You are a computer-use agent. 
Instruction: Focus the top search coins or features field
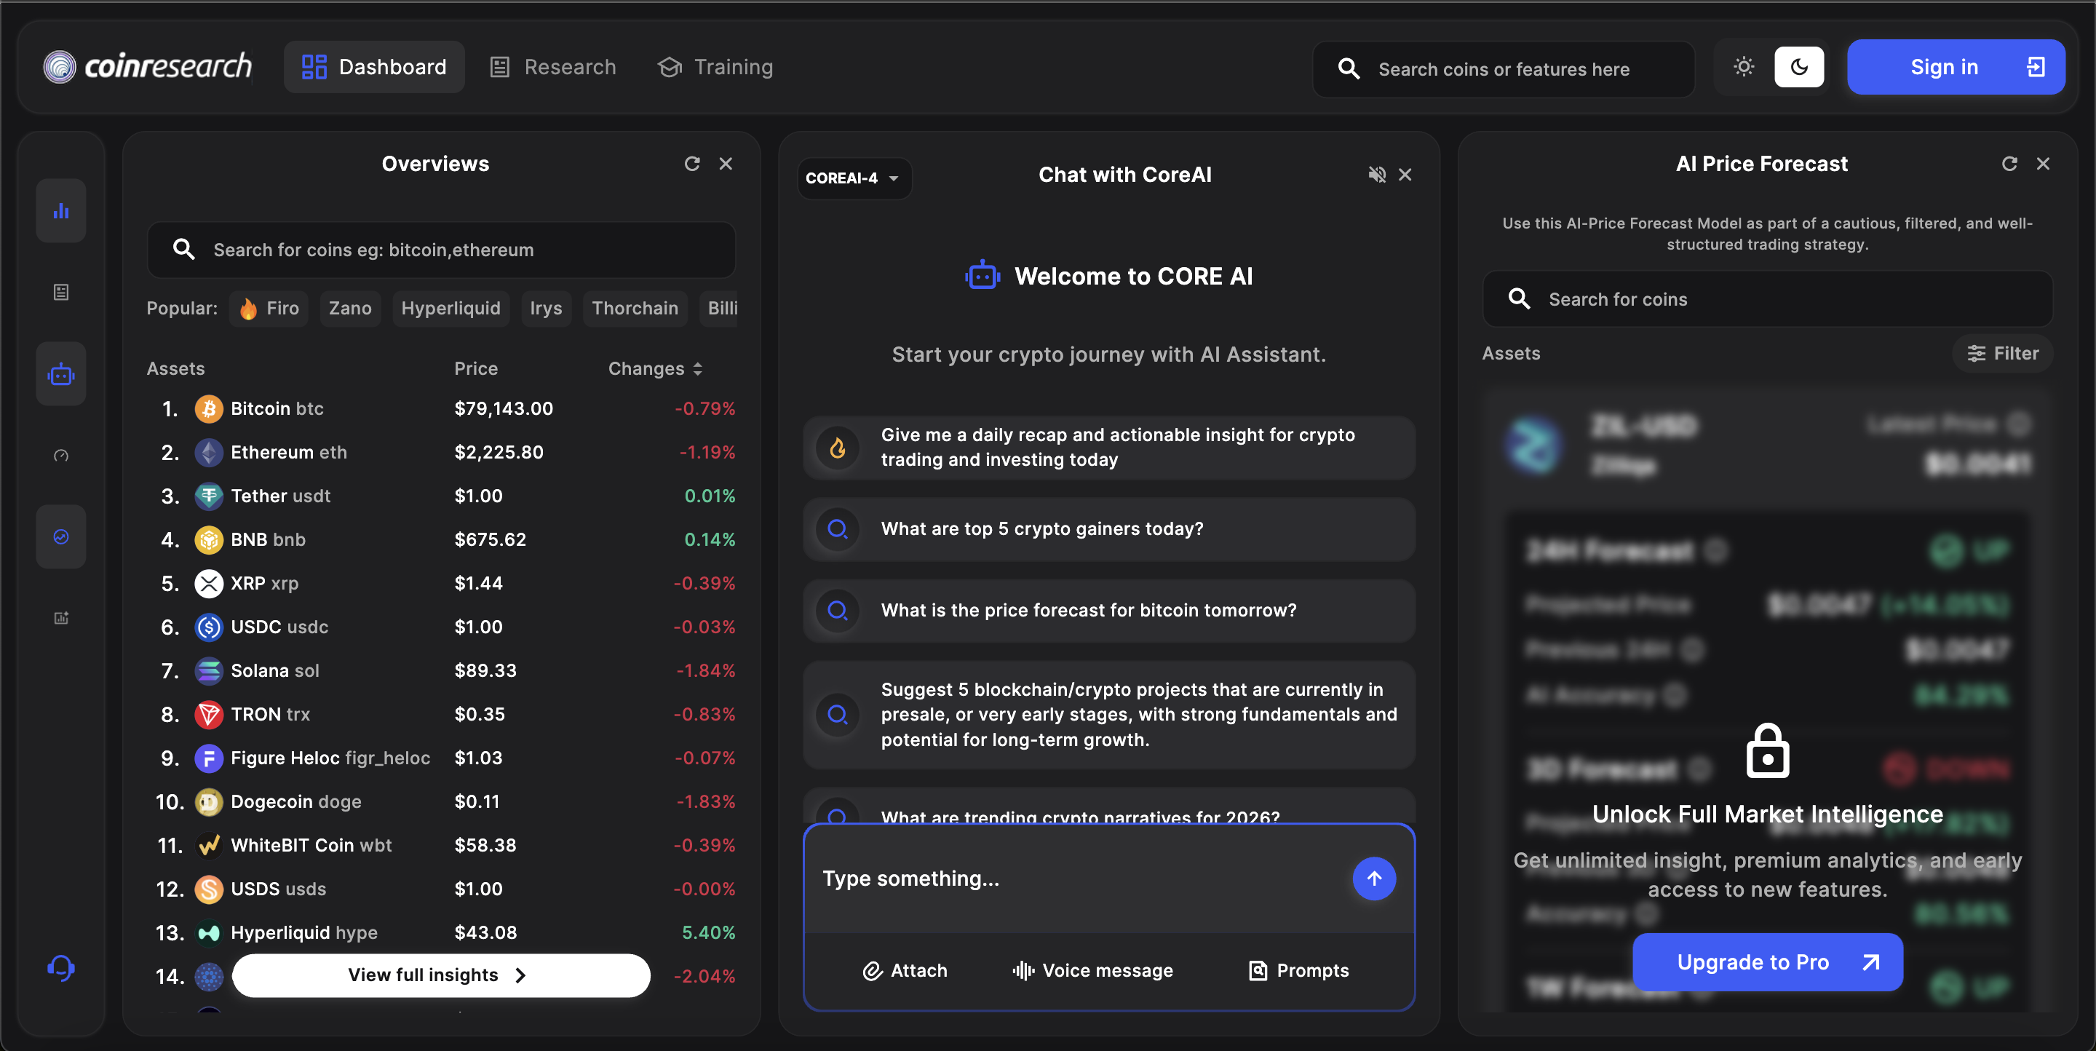[1504, 69]
